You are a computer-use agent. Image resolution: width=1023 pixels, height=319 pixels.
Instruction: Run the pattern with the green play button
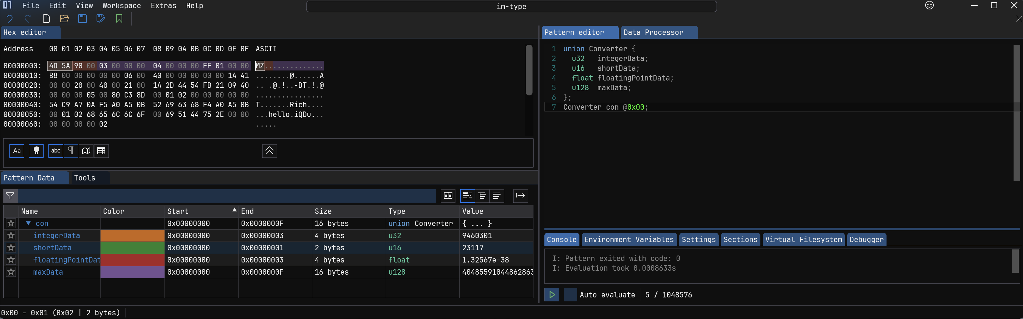click(x=552, y=295)
